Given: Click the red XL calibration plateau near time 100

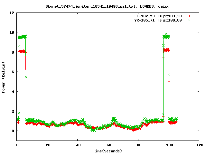Looking at the screenshot, I should click(x=166, y=50).
